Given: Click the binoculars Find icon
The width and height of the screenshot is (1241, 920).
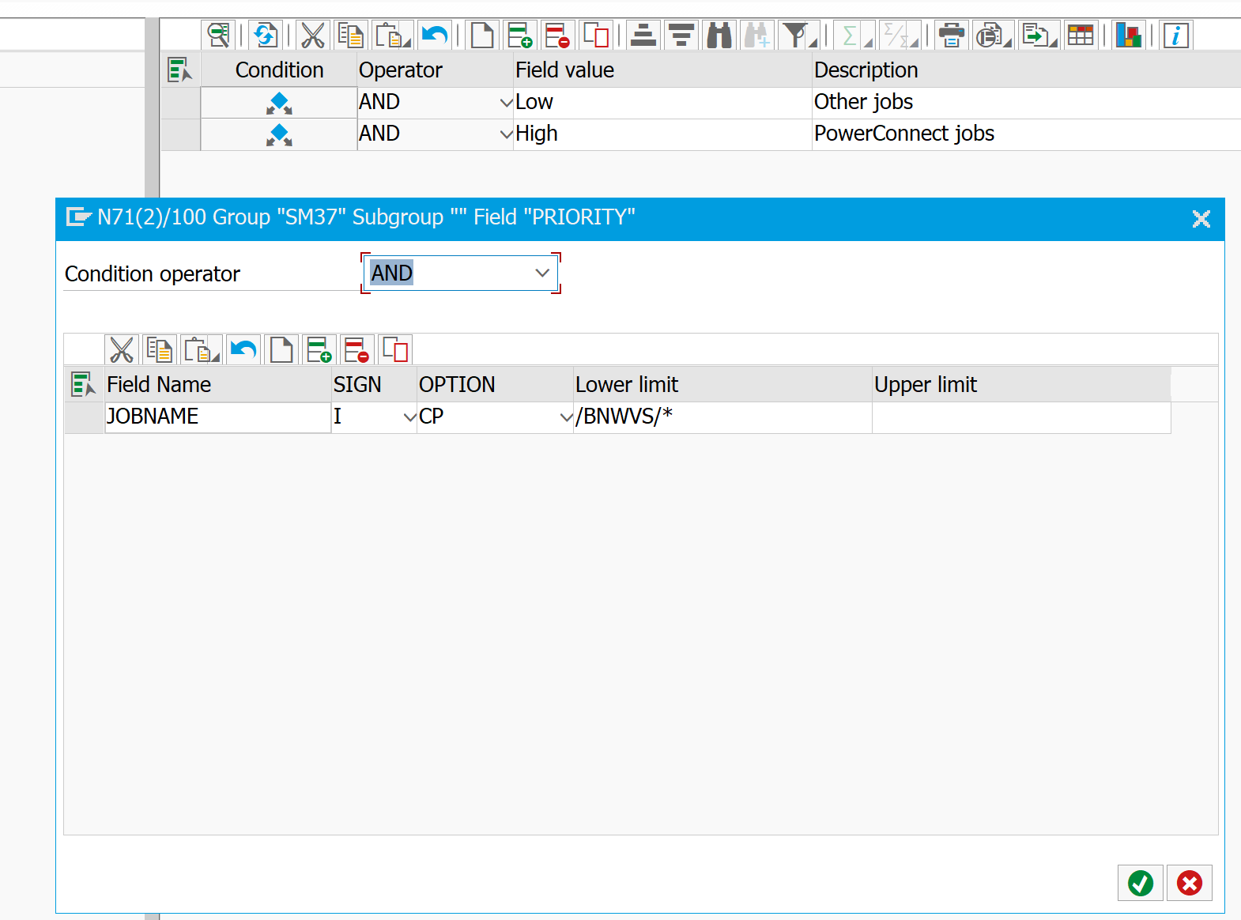Looking at the screenshot, I should pos(719,36).
